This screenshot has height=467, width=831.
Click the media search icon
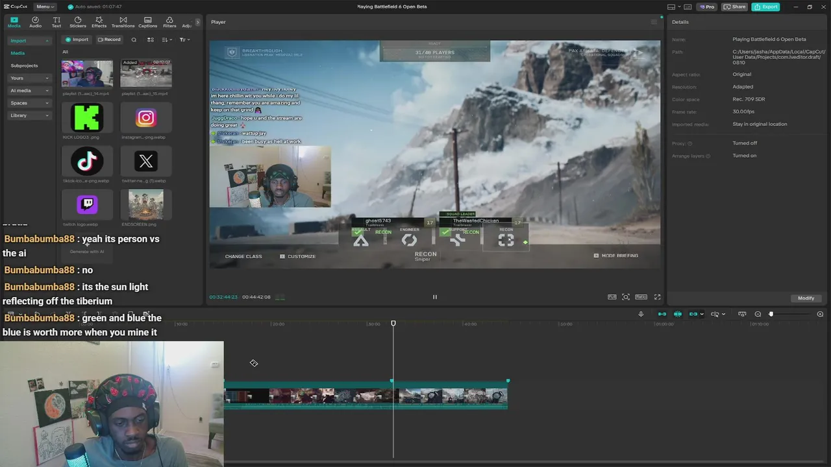[134, 40]
